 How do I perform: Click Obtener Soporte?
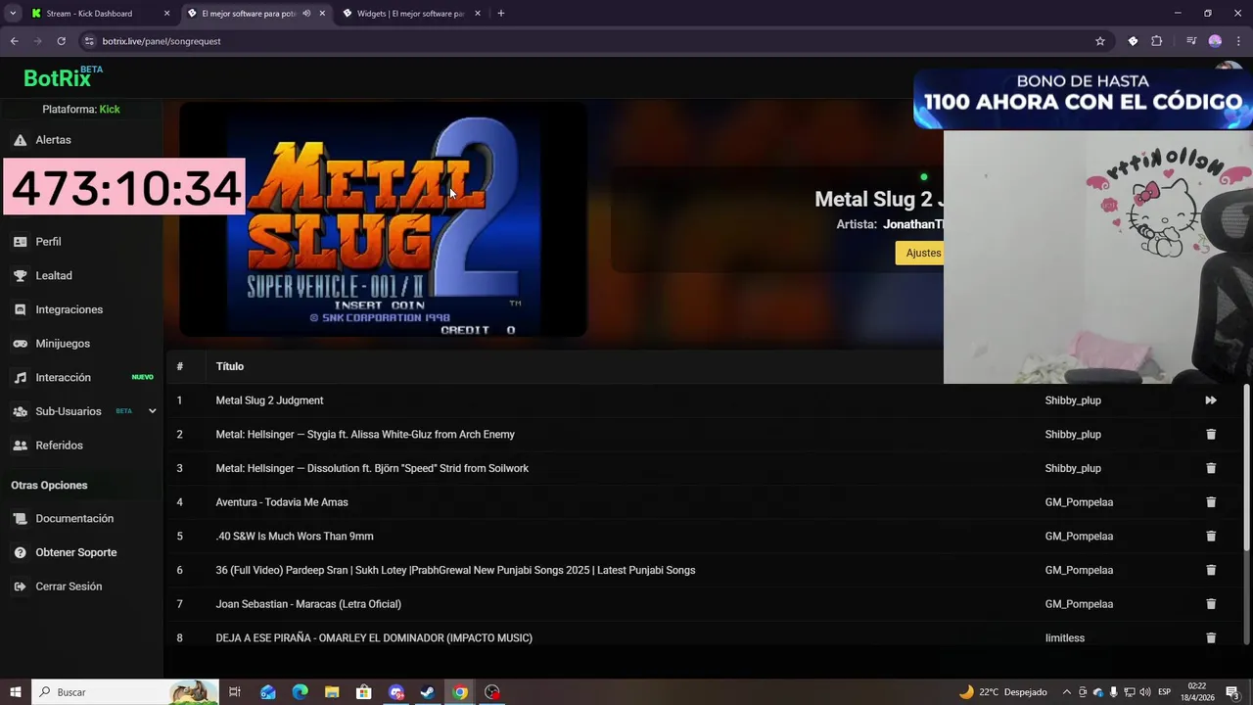point(75,553)
